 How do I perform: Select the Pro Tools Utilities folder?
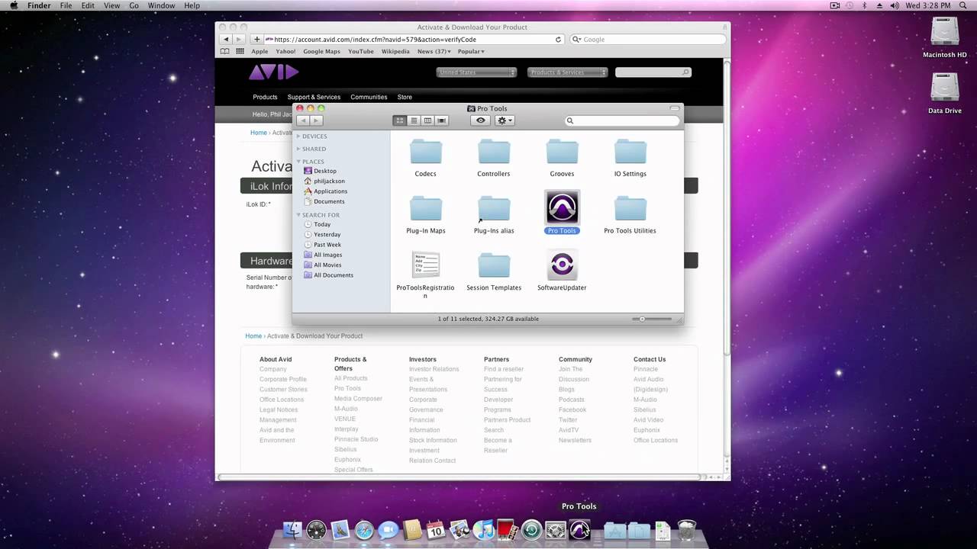coord(630,209)
